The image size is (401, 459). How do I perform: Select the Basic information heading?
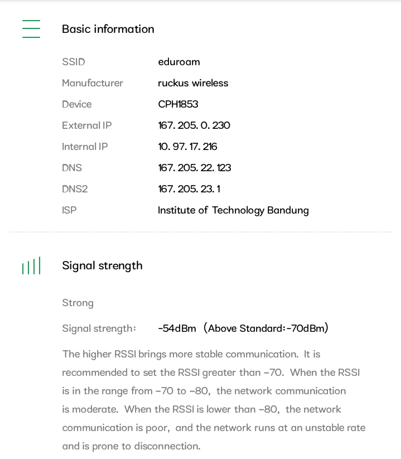[108, 29]
